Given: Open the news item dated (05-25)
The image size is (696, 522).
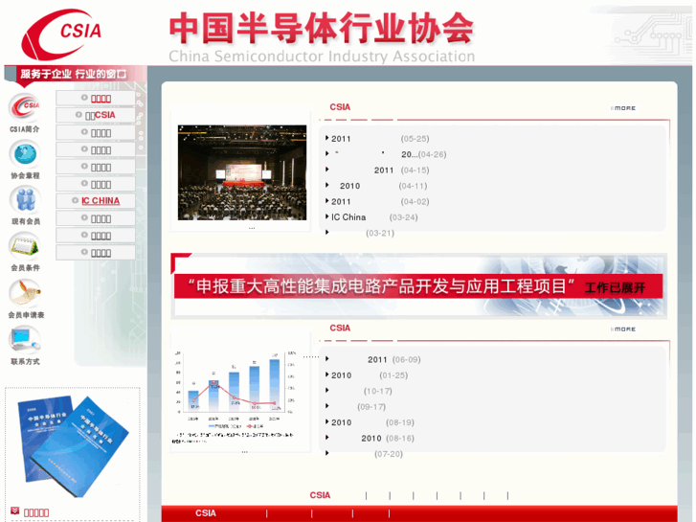Looking at the screenshot, I should 378,139.
